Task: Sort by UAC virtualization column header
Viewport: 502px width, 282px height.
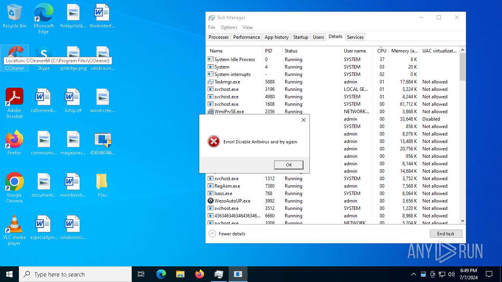Action: pos(439,51)
